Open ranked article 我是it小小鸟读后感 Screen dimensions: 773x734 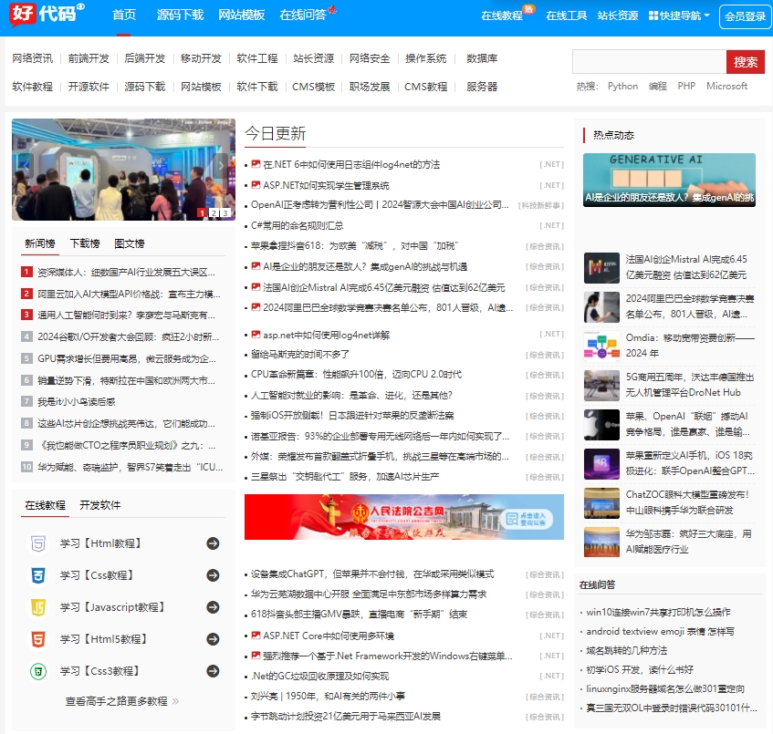pos(77,402)
